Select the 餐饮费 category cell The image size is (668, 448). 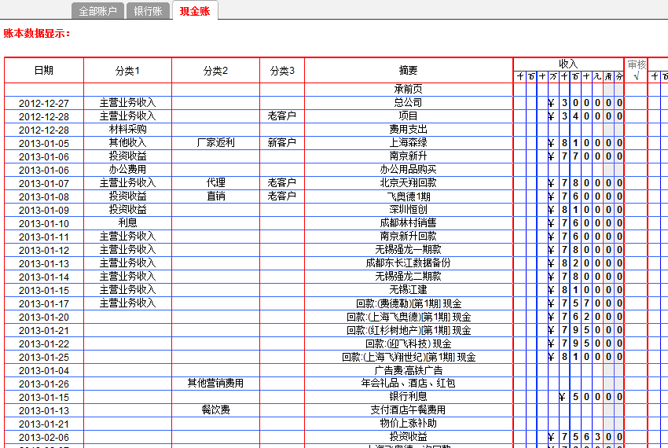click(x=215, y=410)
